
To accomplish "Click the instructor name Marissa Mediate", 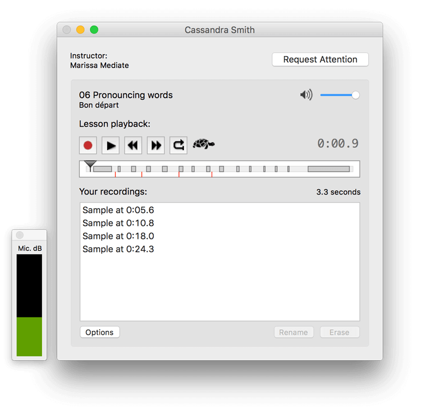I will click(x=99, y=66).
